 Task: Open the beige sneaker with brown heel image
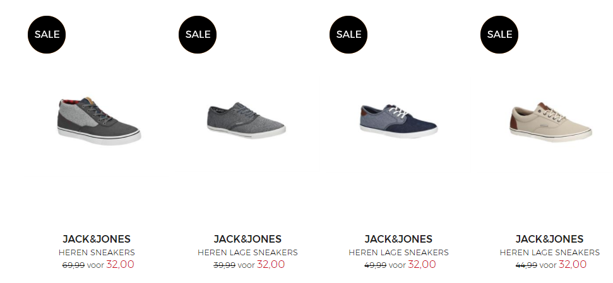(x=551, y=122)
